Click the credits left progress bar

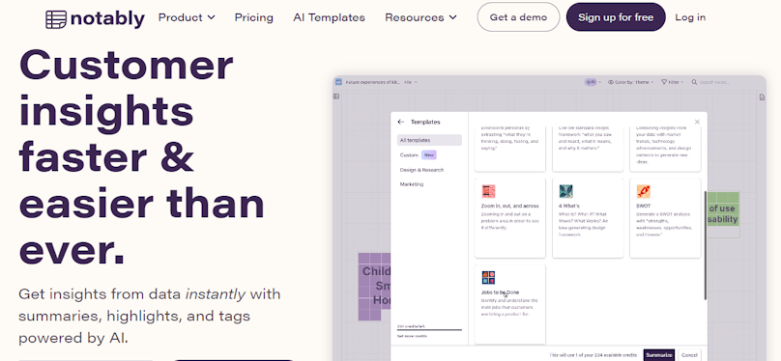pyautogui.click(x=429, y=330)
